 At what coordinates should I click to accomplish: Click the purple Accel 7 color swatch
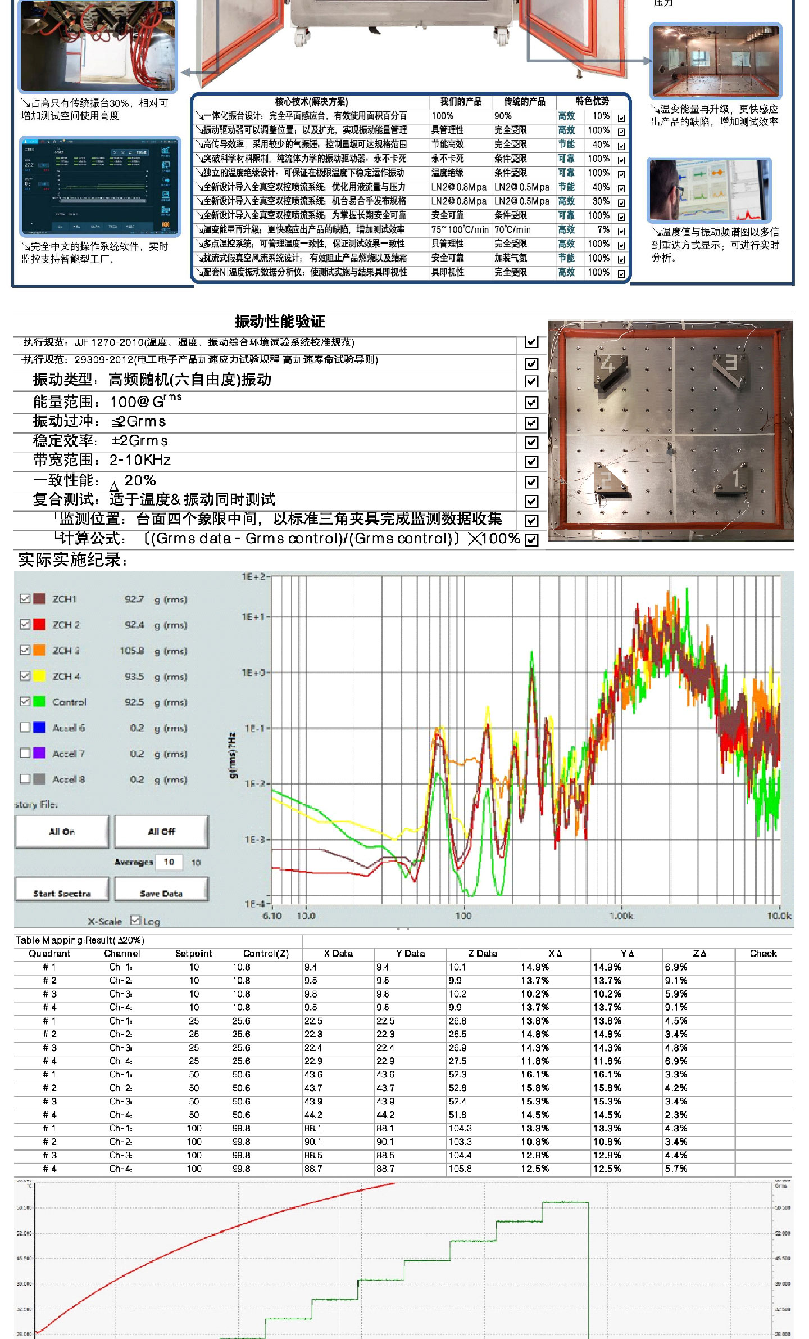tap(39, 753)
